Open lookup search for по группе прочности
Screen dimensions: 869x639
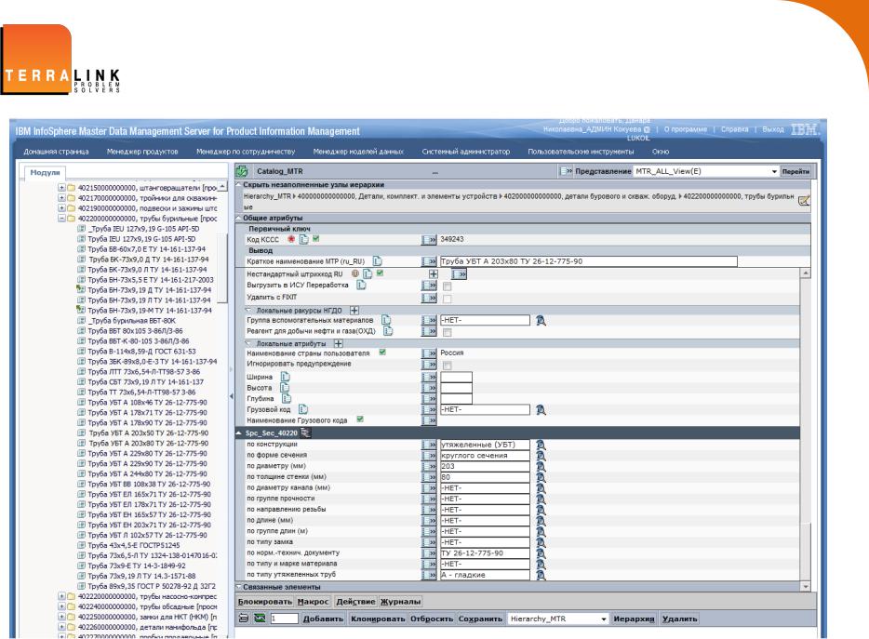pos(541,499)
